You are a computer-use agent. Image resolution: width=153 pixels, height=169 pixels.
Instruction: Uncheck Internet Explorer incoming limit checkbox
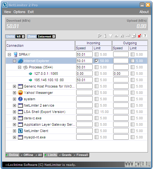click(x=97, y=61)
